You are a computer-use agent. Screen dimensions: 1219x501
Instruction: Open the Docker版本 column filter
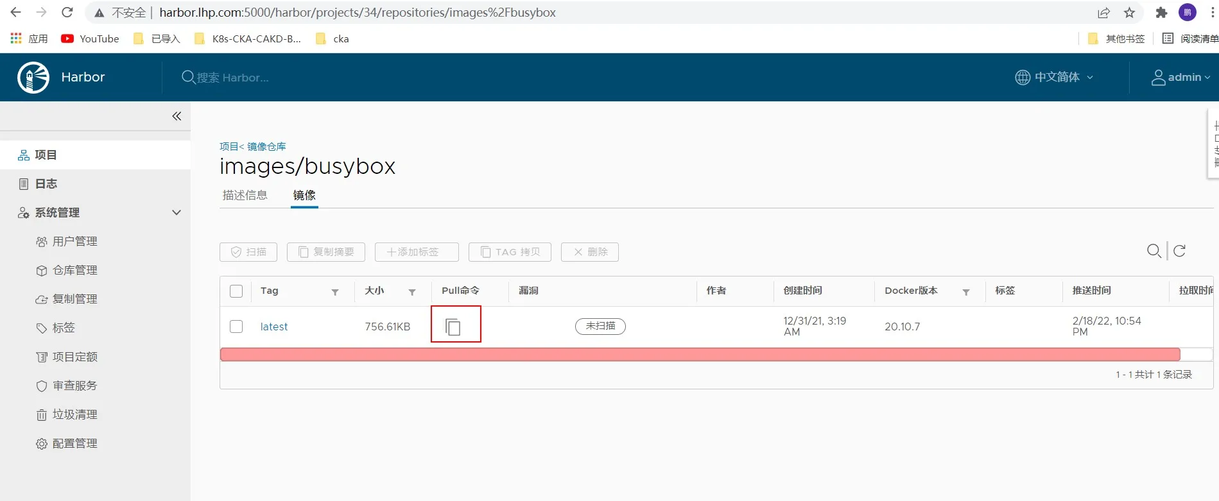(x=966, y=292)
